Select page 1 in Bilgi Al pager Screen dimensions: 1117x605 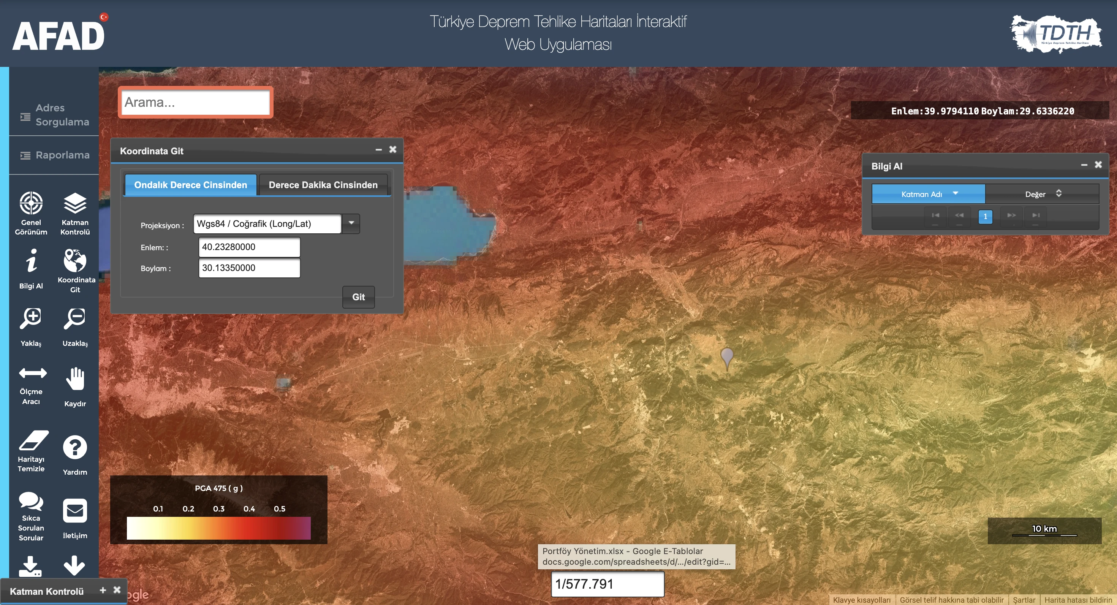(x=985, y=216)
